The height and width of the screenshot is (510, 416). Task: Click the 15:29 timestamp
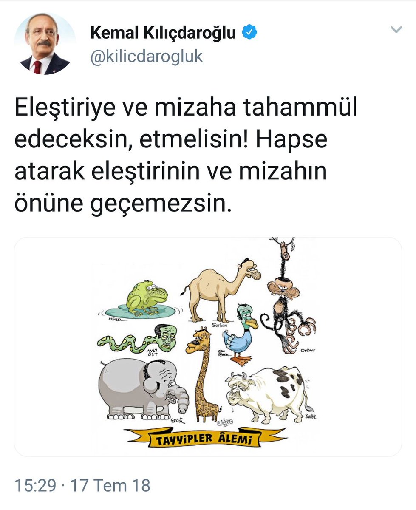[x=35, y=485]
